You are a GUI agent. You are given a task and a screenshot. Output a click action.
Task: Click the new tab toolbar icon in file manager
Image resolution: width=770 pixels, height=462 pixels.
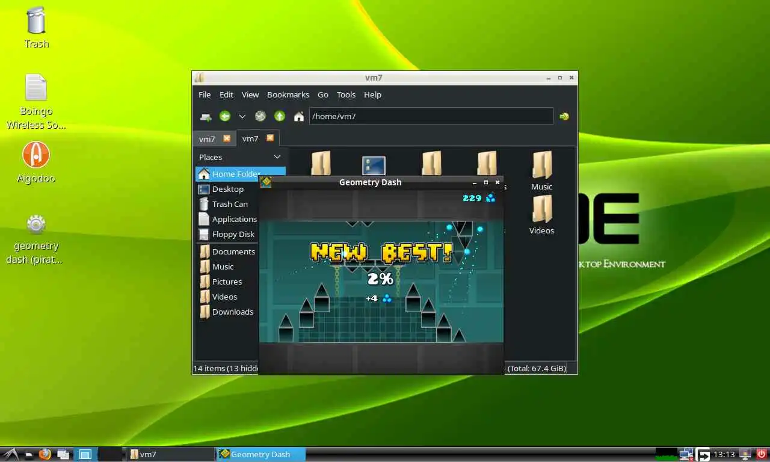206,117
